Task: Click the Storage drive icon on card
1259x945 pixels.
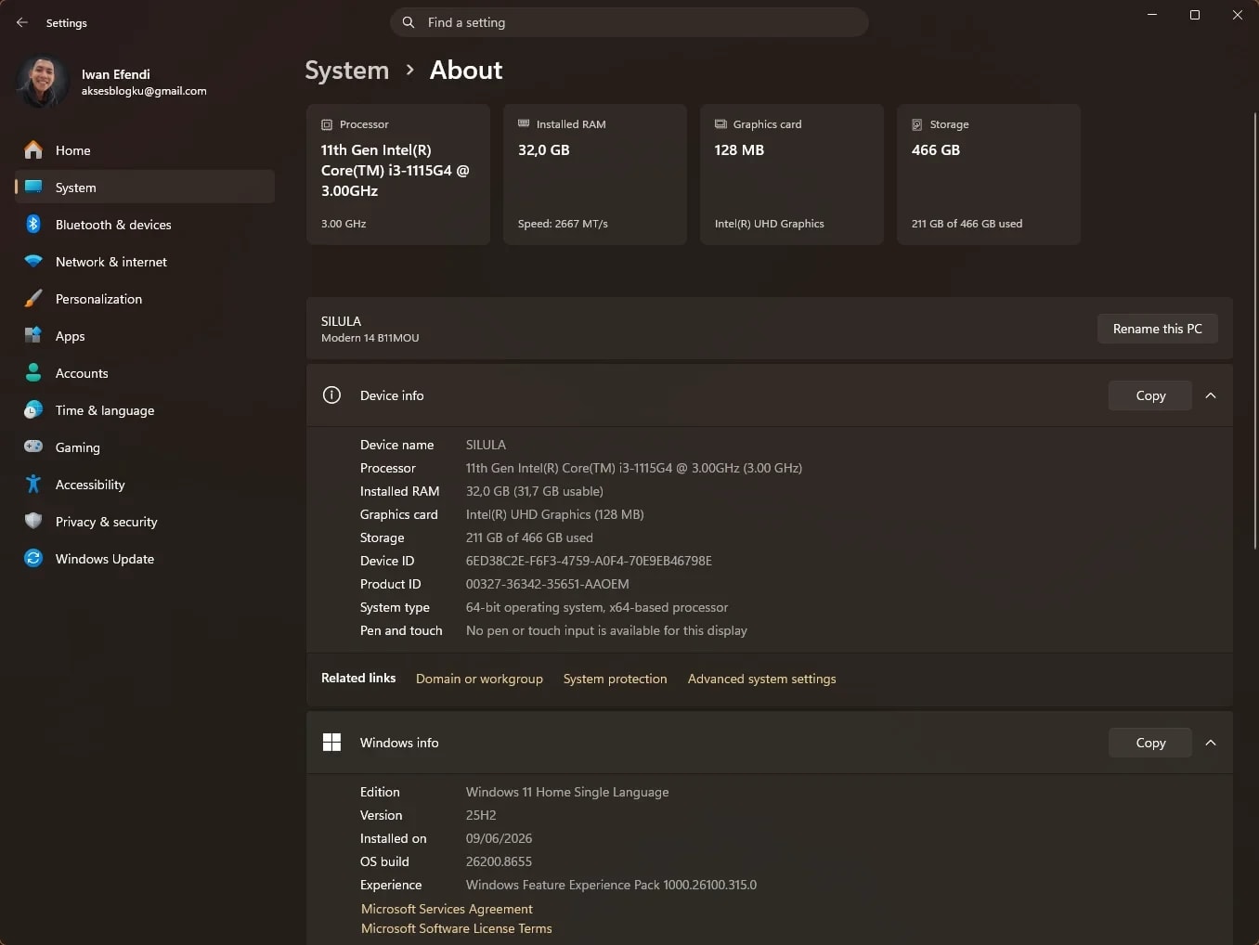Action: point(917,124)
